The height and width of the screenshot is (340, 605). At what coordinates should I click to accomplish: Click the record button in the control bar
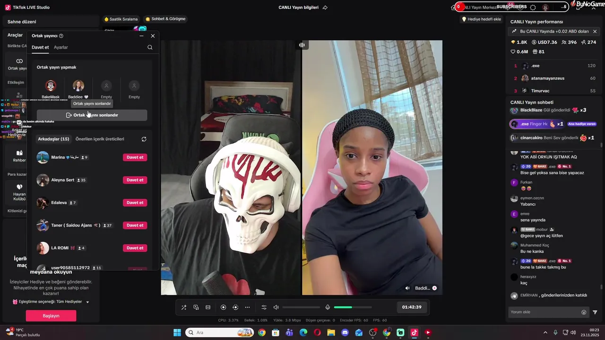[223, 307]
